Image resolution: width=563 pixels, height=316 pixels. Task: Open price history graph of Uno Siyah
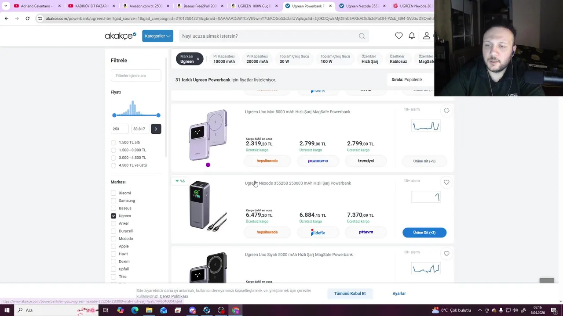425,269
